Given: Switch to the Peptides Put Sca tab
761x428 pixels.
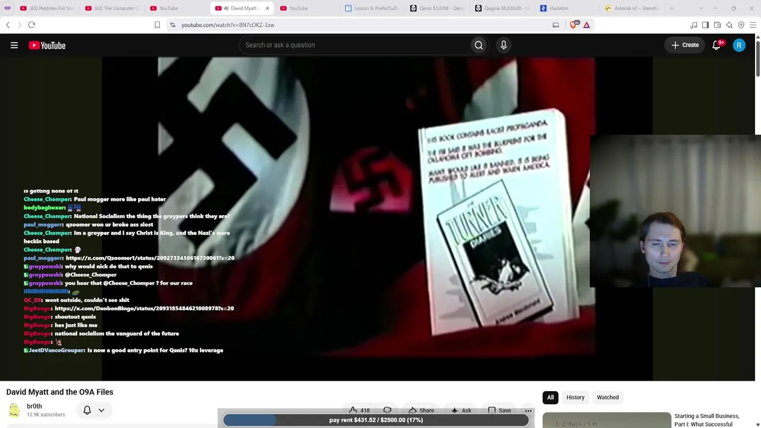Looking at the screenshot, I should pyautogui.click(x=46, y=8).
